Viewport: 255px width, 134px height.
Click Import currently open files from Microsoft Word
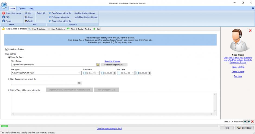(69, 90)
